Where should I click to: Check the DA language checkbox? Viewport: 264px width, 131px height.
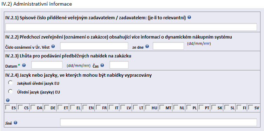click(33, 107)
